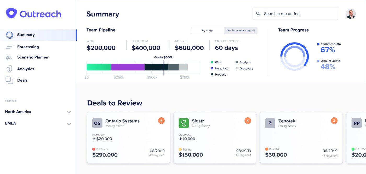Click the Sigstr green logo icon
The image size is (366, 174).
pyautogui.click(x=184, y=123)
